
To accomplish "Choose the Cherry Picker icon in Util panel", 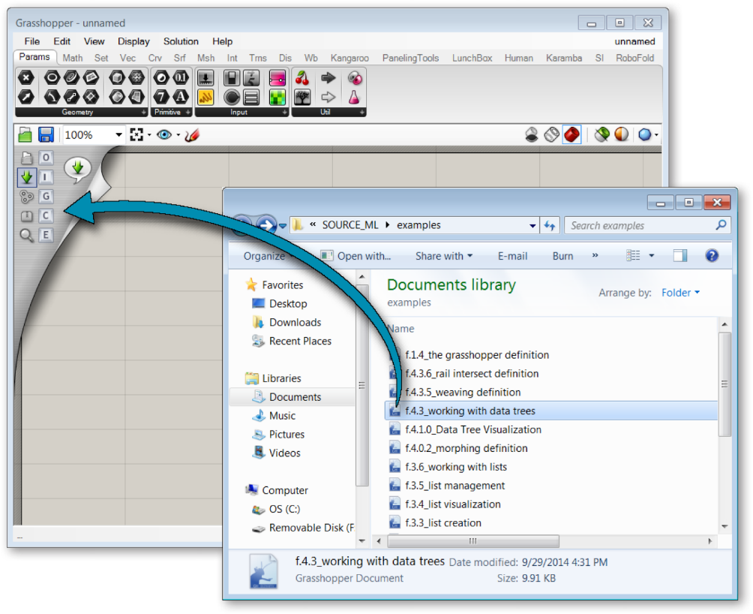I will (x=302, y=77).
